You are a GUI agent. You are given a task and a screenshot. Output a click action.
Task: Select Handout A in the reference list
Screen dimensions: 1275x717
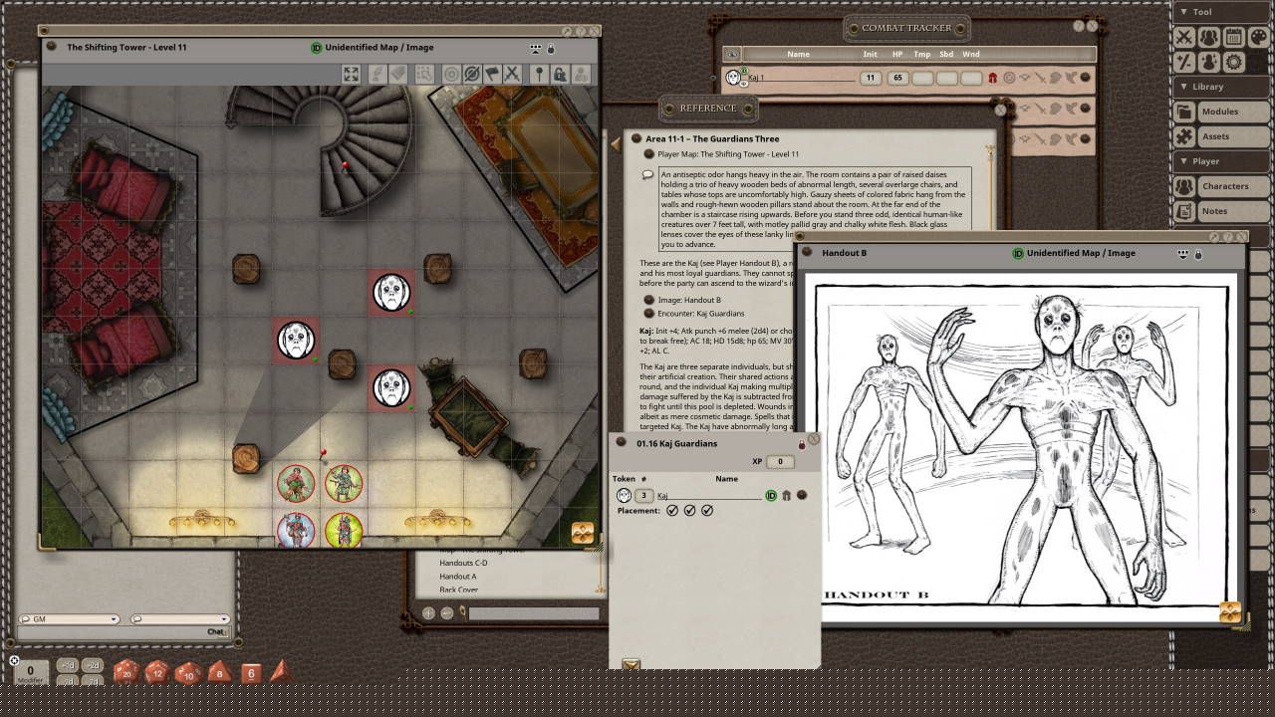[458, 577]
